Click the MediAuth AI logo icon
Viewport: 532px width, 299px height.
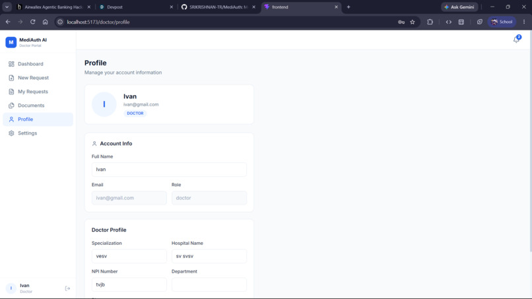11,42
